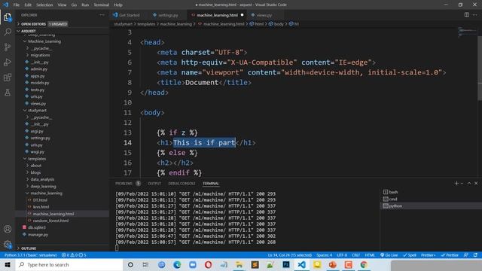Open the File menu

coord(17,5)
